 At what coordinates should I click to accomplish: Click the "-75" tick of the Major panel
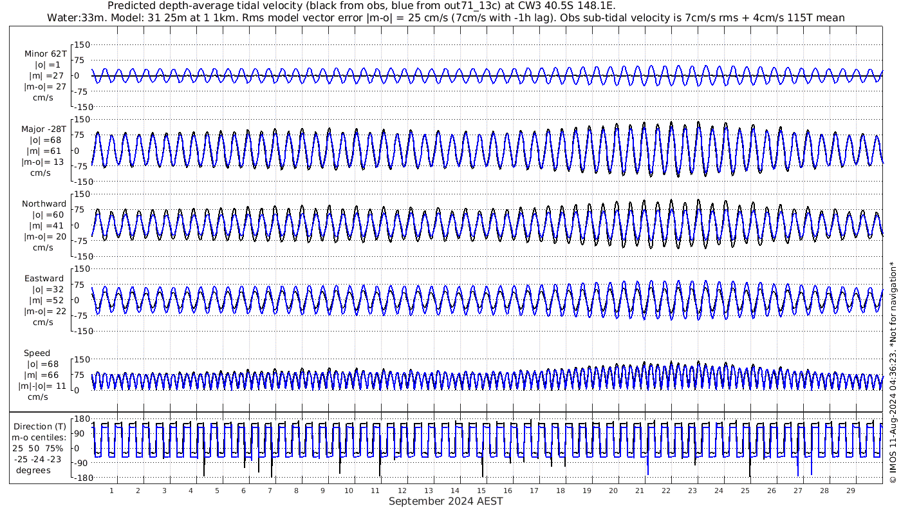click(82, 166)
